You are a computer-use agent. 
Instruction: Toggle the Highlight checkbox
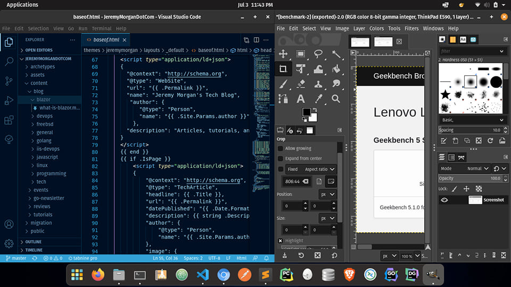tap(281, 241)
